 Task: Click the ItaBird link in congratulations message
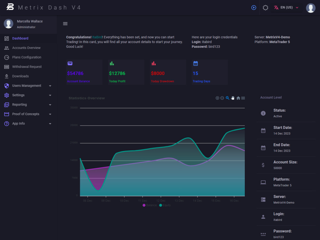(x=97, y=37)
